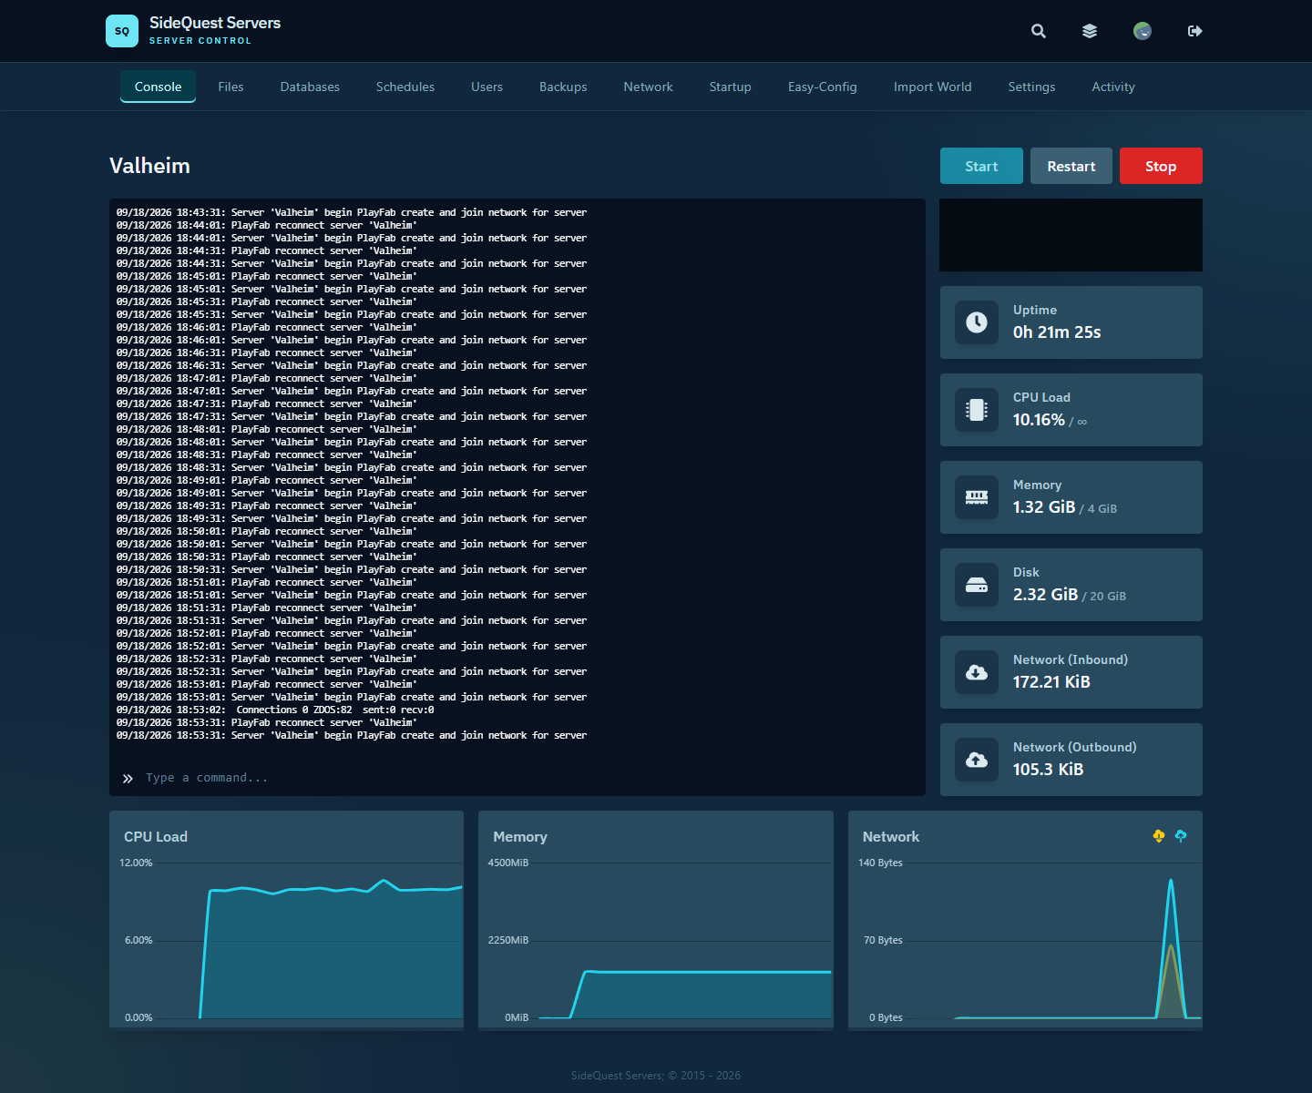
Task: Click the uptime value 0h 21m 25s
Action: click(x=1057, y=332)
